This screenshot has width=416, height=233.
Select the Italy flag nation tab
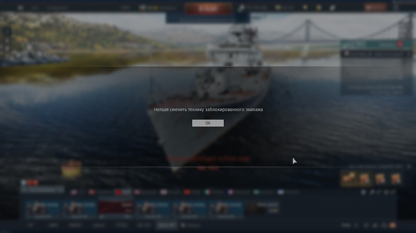coord(208,192)
